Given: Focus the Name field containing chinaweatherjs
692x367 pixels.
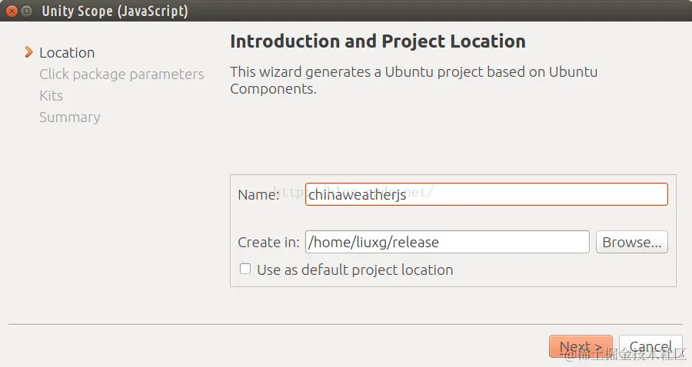Looking at the screenshot, I should coord(486,194).
